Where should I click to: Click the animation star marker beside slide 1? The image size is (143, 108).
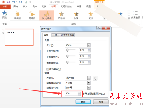[x=3, y=33]
